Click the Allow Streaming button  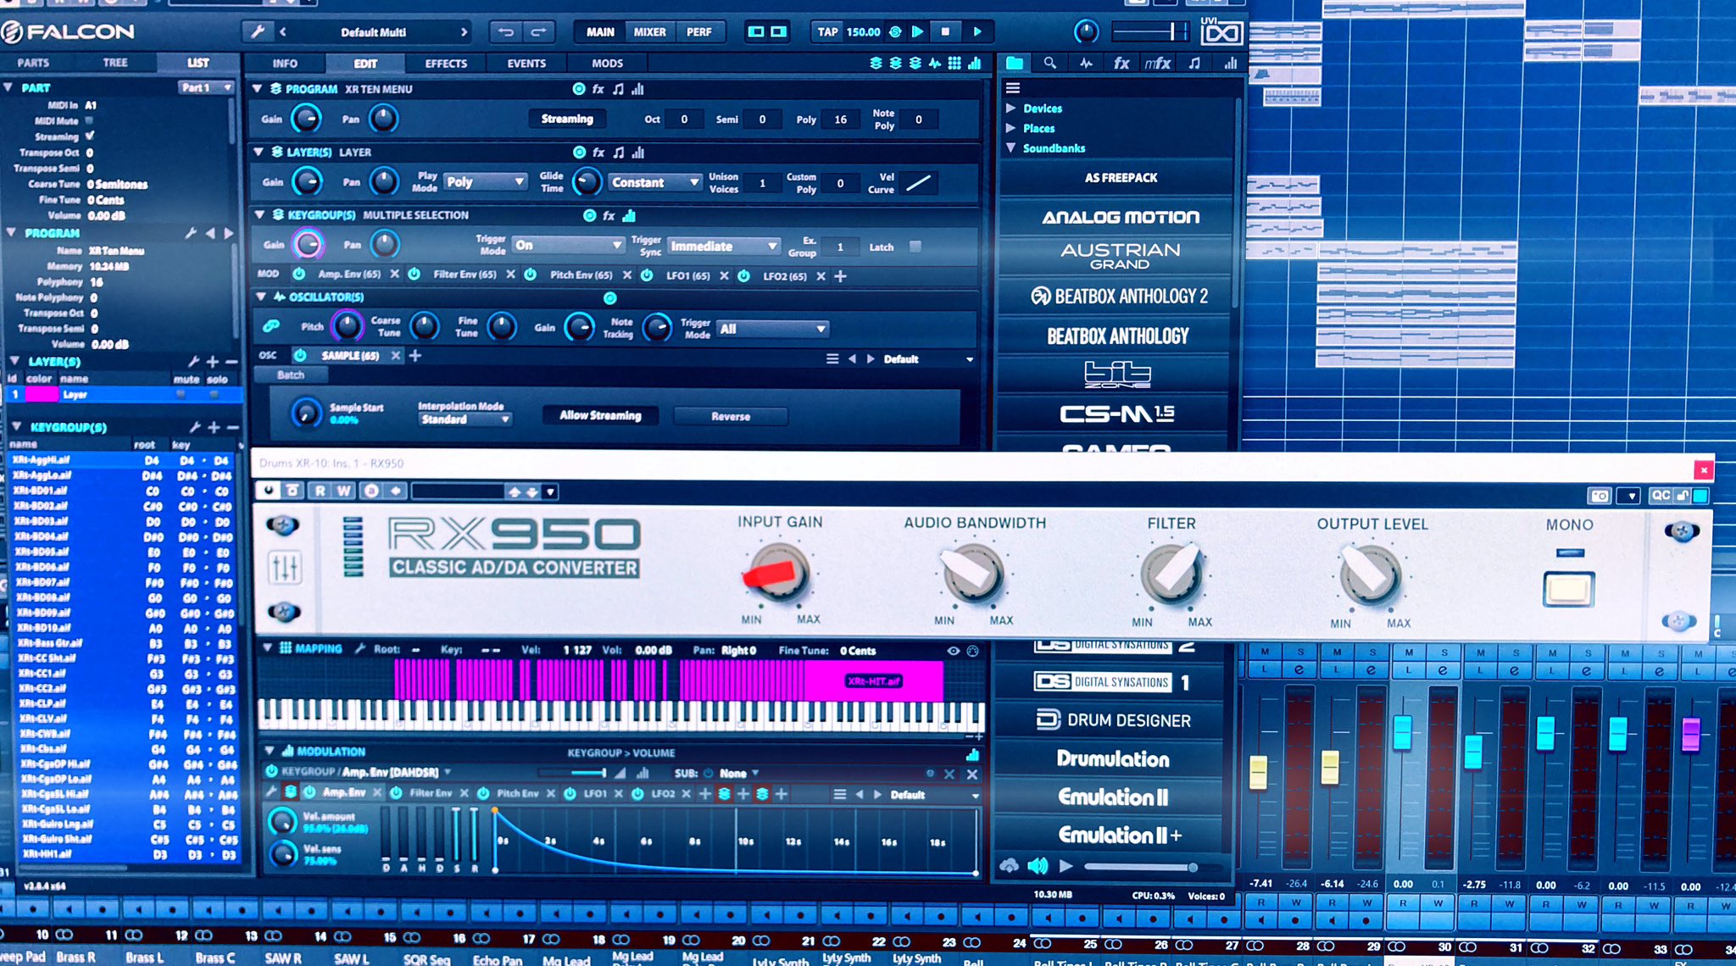[600, 416]
